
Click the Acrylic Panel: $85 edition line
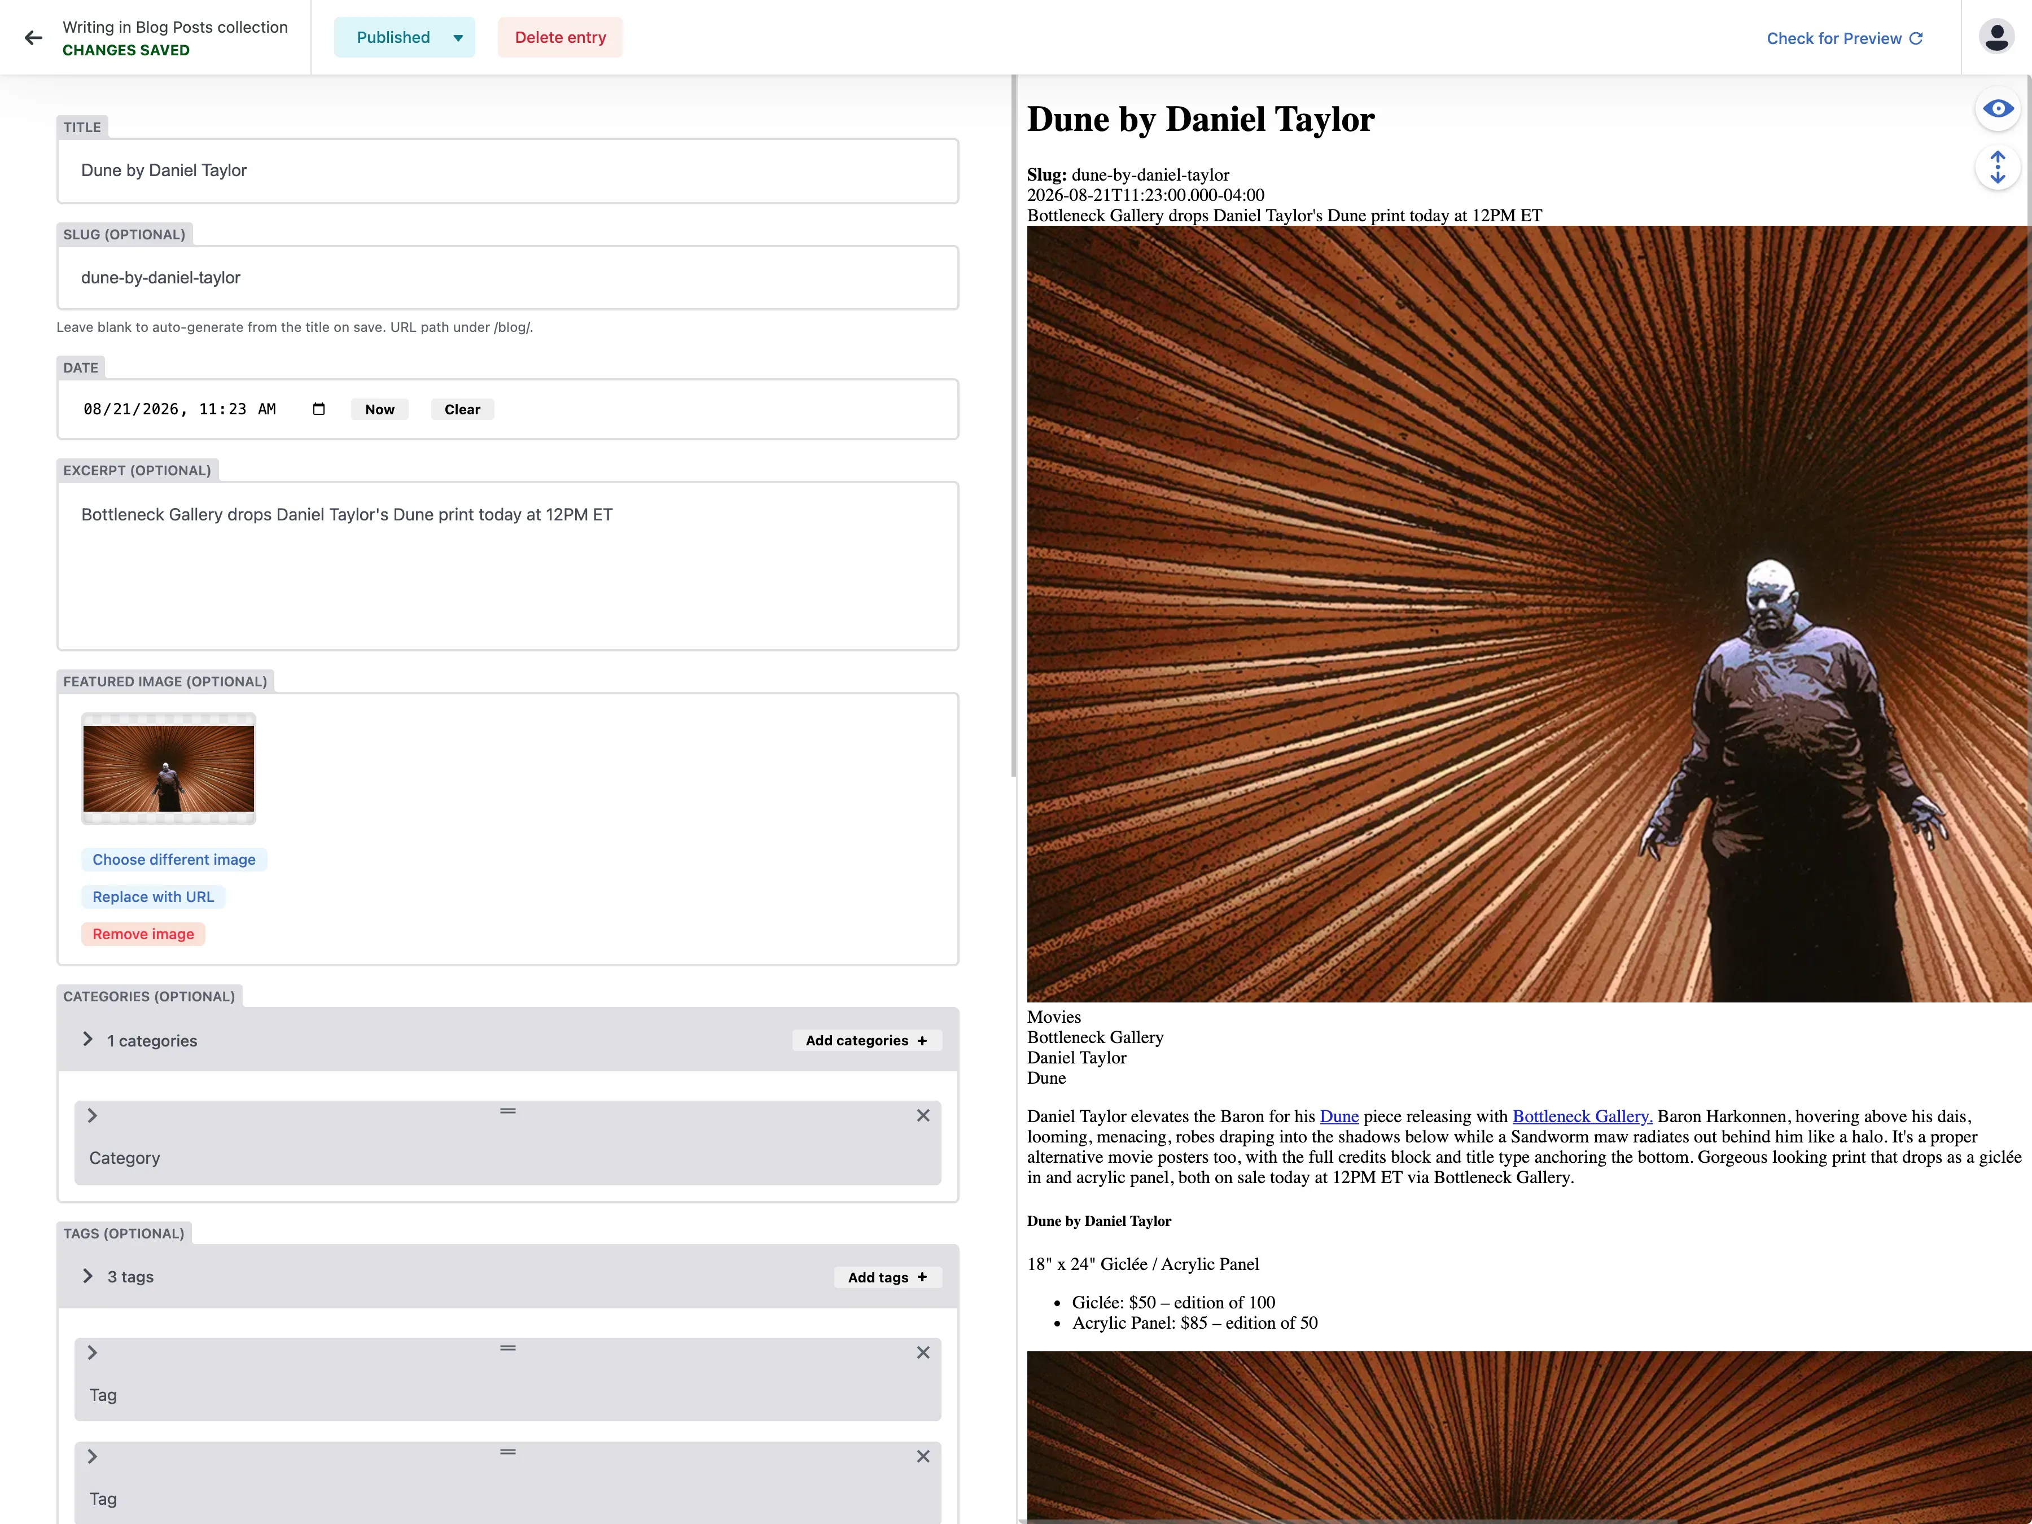pyautogui.click(x=1194, y=1323)
